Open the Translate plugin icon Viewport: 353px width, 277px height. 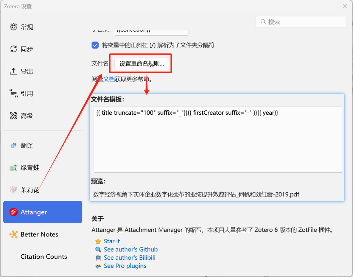[13, 146]
